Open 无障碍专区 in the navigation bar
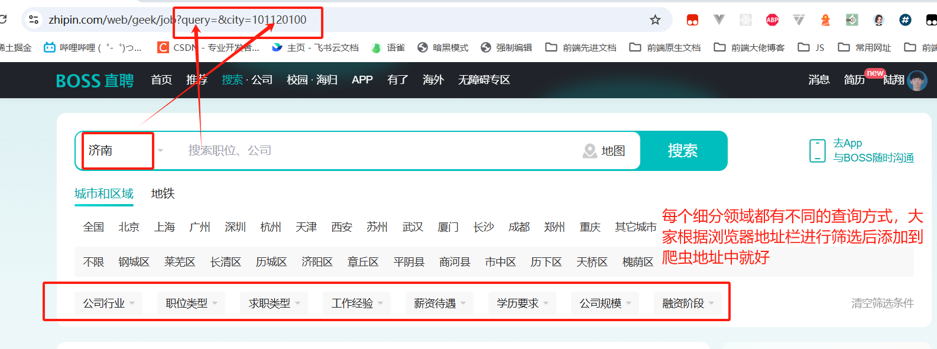937x349 pixels. click(x=484, y=80)
